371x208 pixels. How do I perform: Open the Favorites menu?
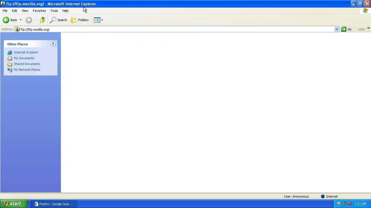coord(39,11)
